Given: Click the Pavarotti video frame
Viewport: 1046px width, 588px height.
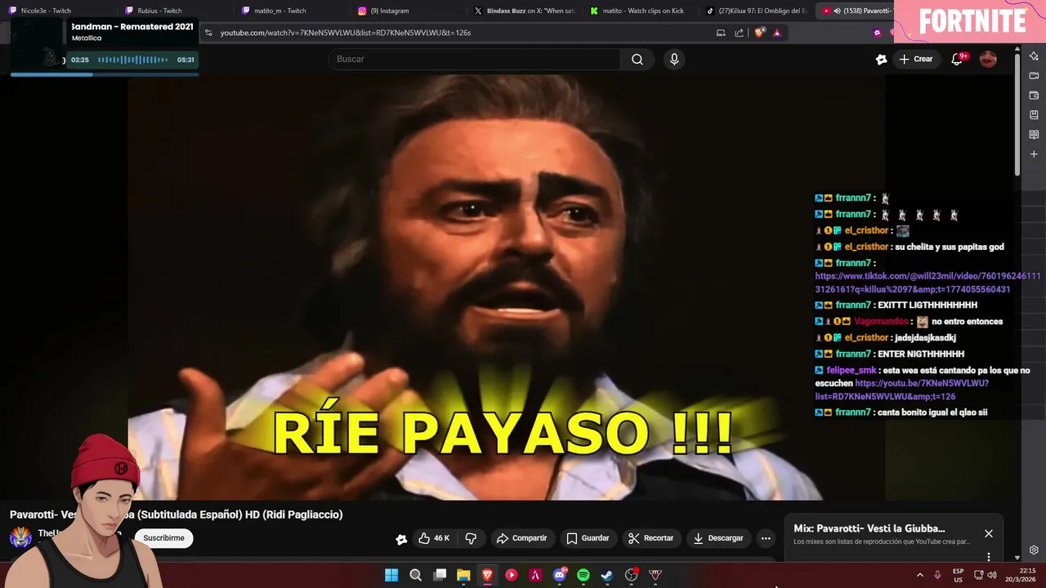Looking at the screenshot, I should pos(507,287).
